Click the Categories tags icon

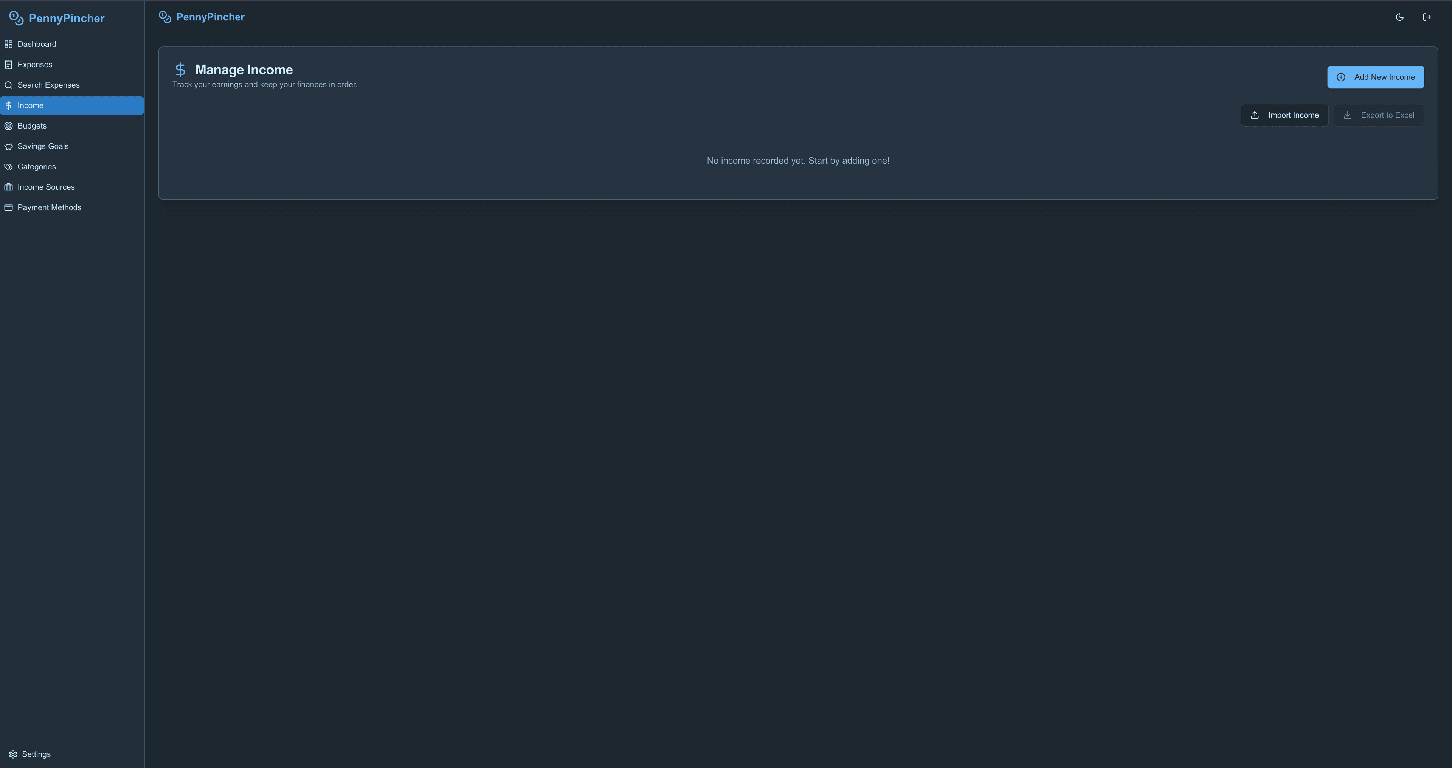tap(8, 167)
